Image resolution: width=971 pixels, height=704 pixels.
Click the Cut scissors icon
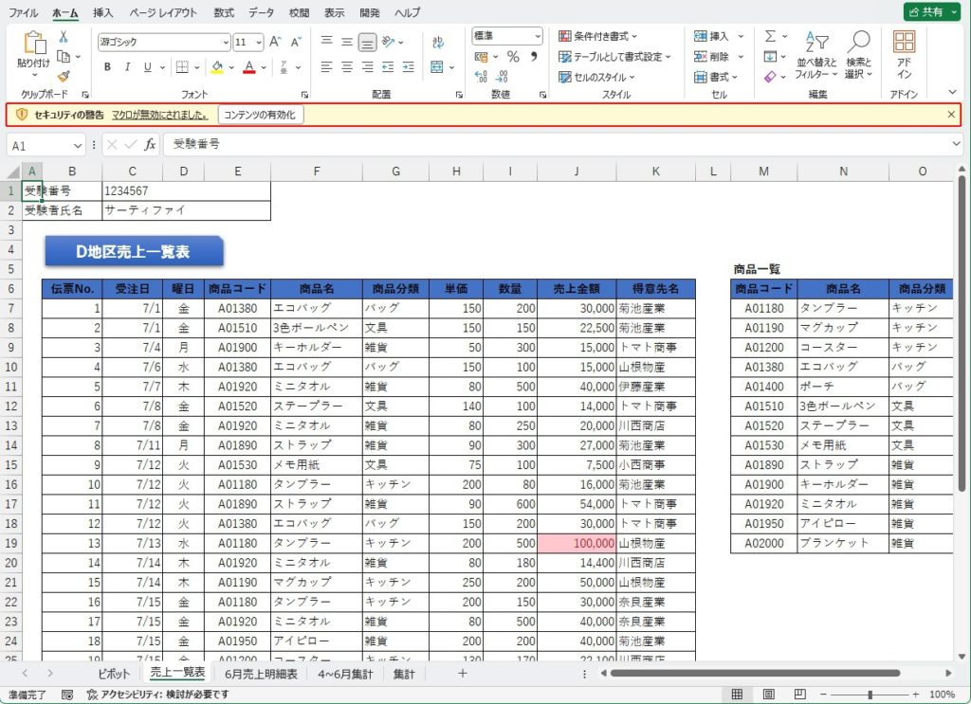(64, 37)
